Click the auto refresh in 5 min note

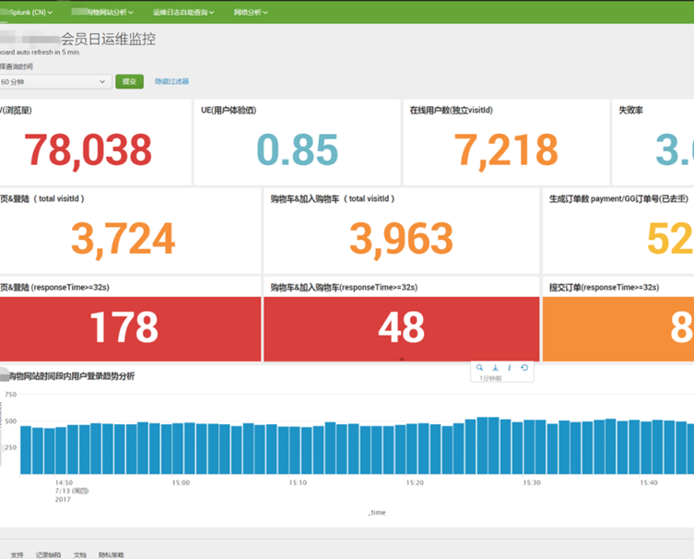pyautogui.click(x=41, y=53)
